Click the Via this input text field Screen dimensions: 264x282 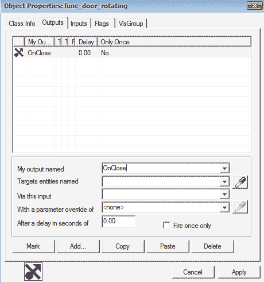point(161,195)
